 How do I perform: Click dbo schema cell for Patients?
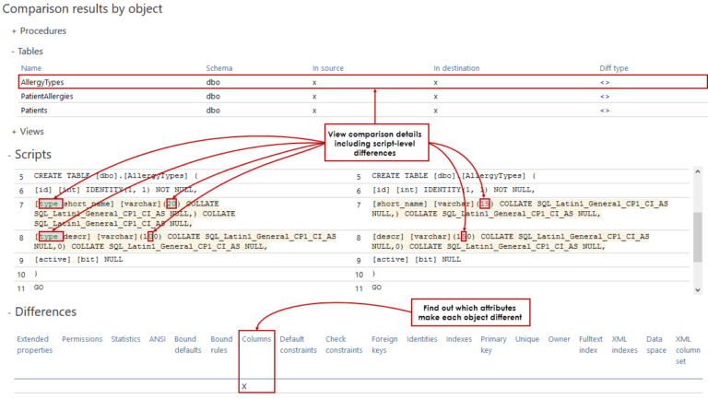pyautogui.click(x=213, y=111)
